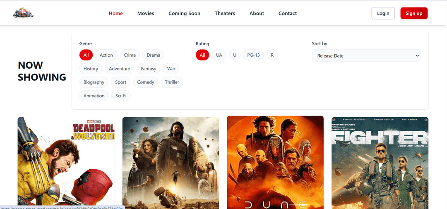This screenshot has width=447, height=209.
Task: Open the Home nav item
Action: [x=116, y=13]
